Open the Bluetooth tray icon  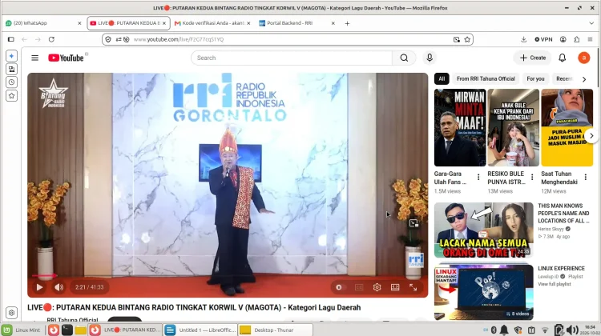tap(494, 330)
